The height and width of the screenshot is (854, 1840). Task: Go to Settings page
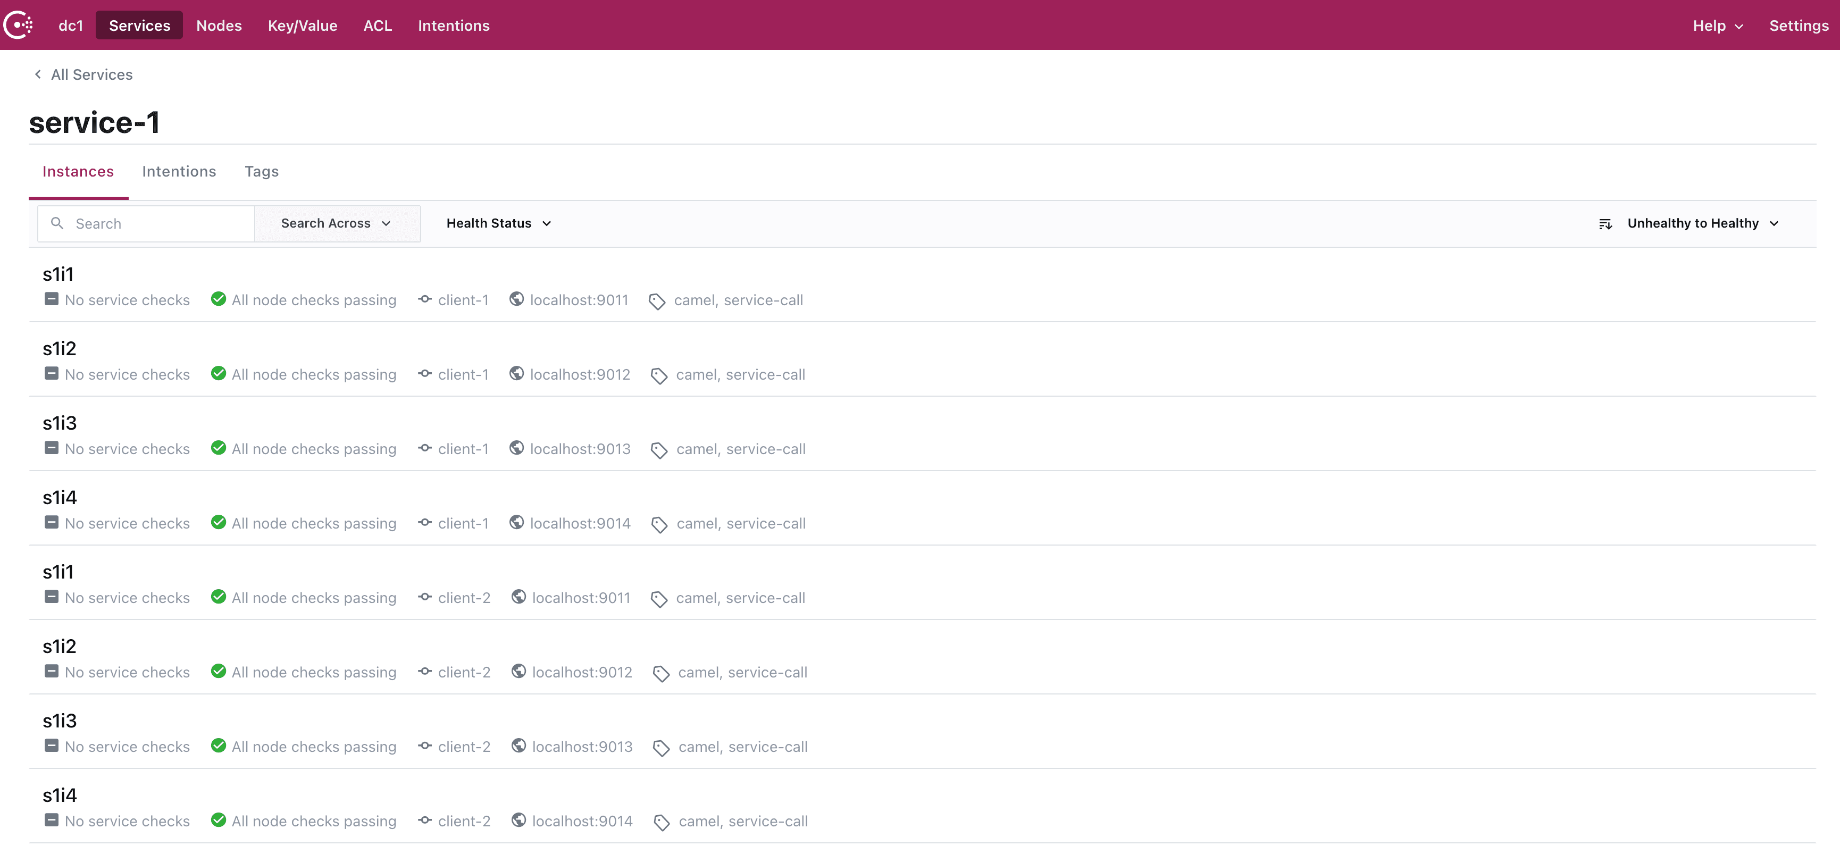(1798, 26)
